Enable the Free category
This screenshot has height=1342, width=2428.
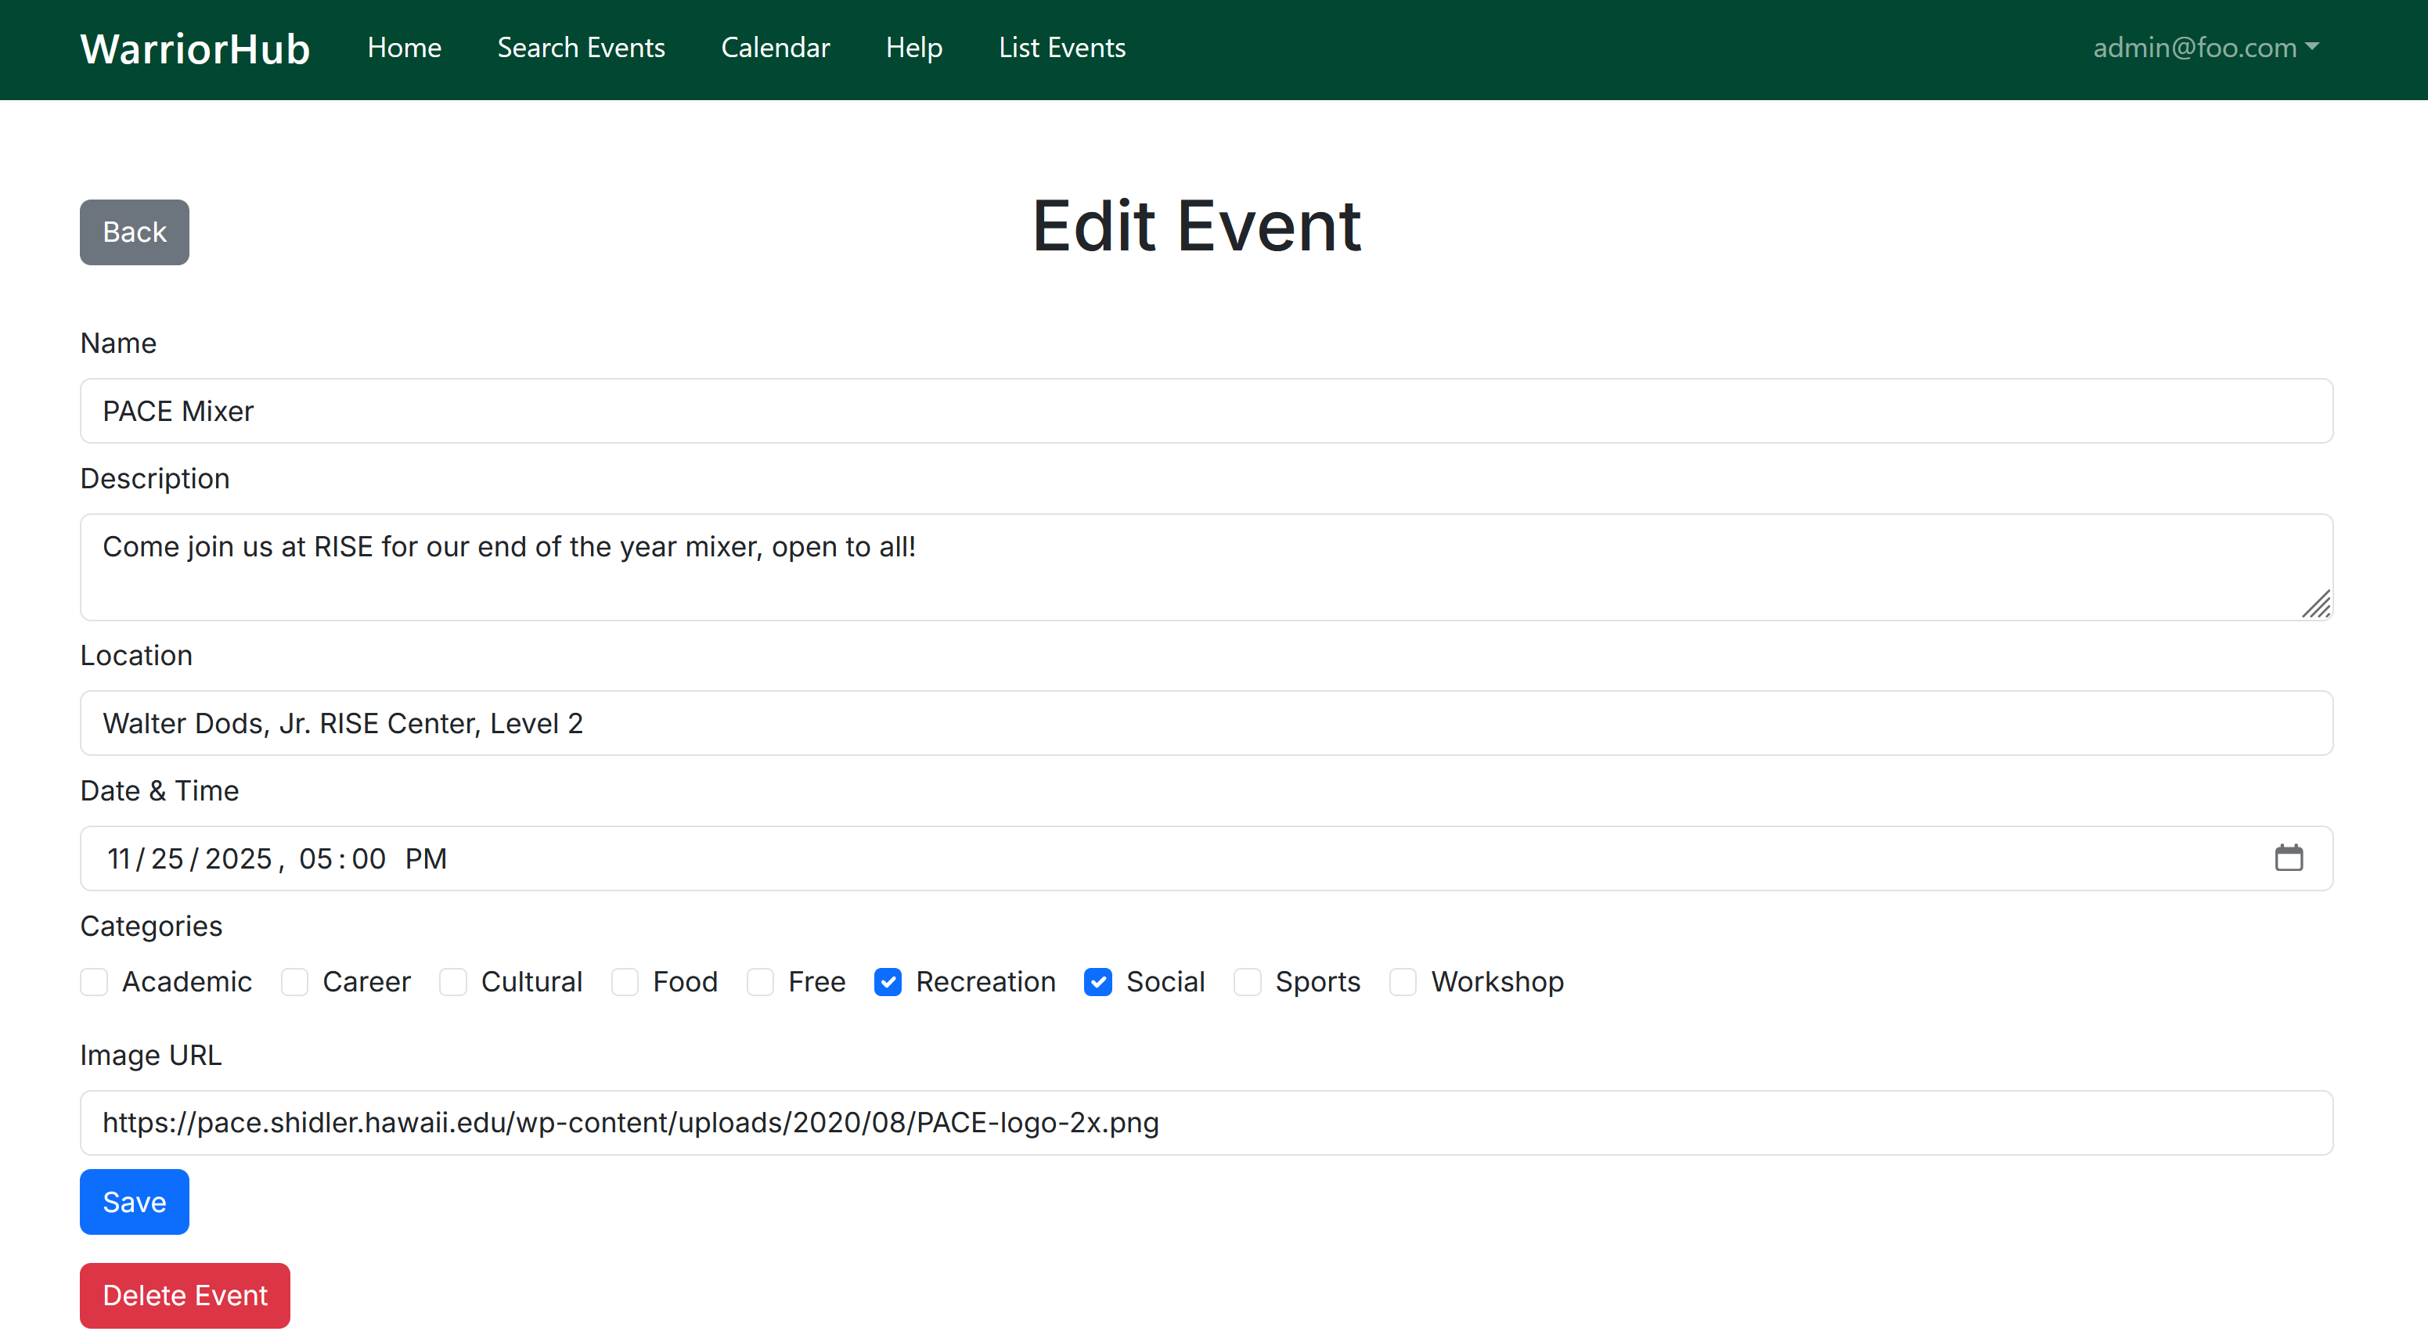click(x=760, y=982)
